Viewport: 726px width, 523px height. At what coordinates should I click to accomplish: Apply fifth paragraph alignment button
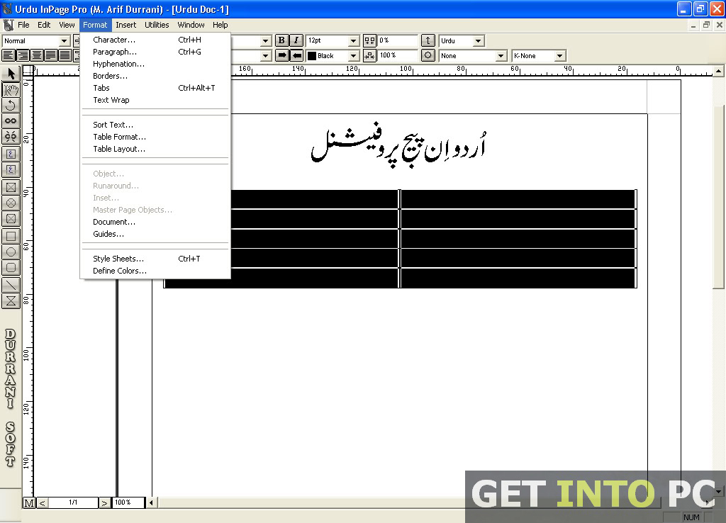point(65,55)
